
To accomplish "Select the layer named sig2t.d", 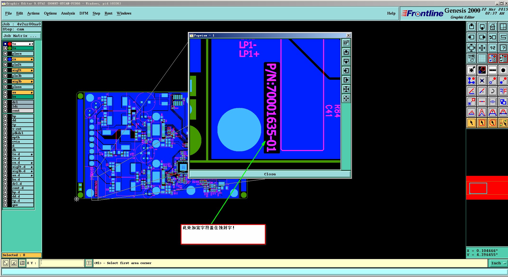I will point(22,167).
